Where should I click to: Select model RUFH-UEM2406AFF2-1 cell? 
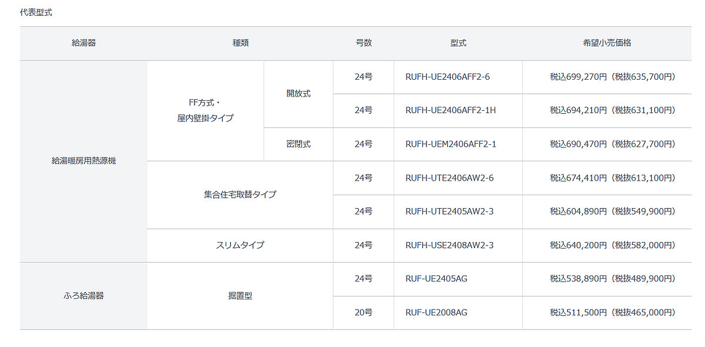[458, 144]
